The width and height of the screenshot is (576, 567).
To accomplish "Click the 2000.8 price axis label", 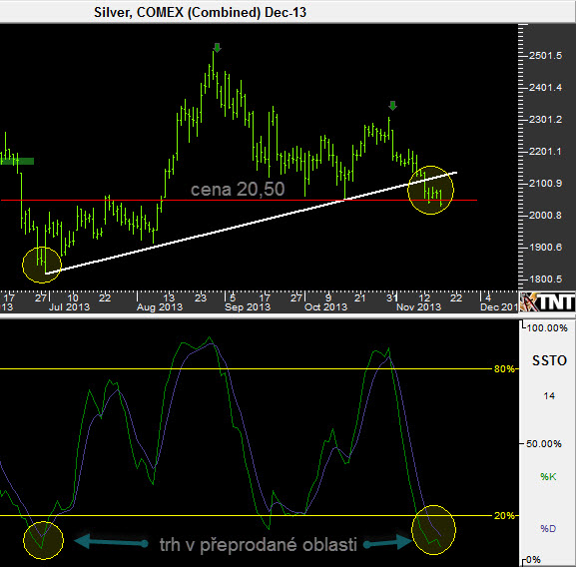I will tap(545, 216).
